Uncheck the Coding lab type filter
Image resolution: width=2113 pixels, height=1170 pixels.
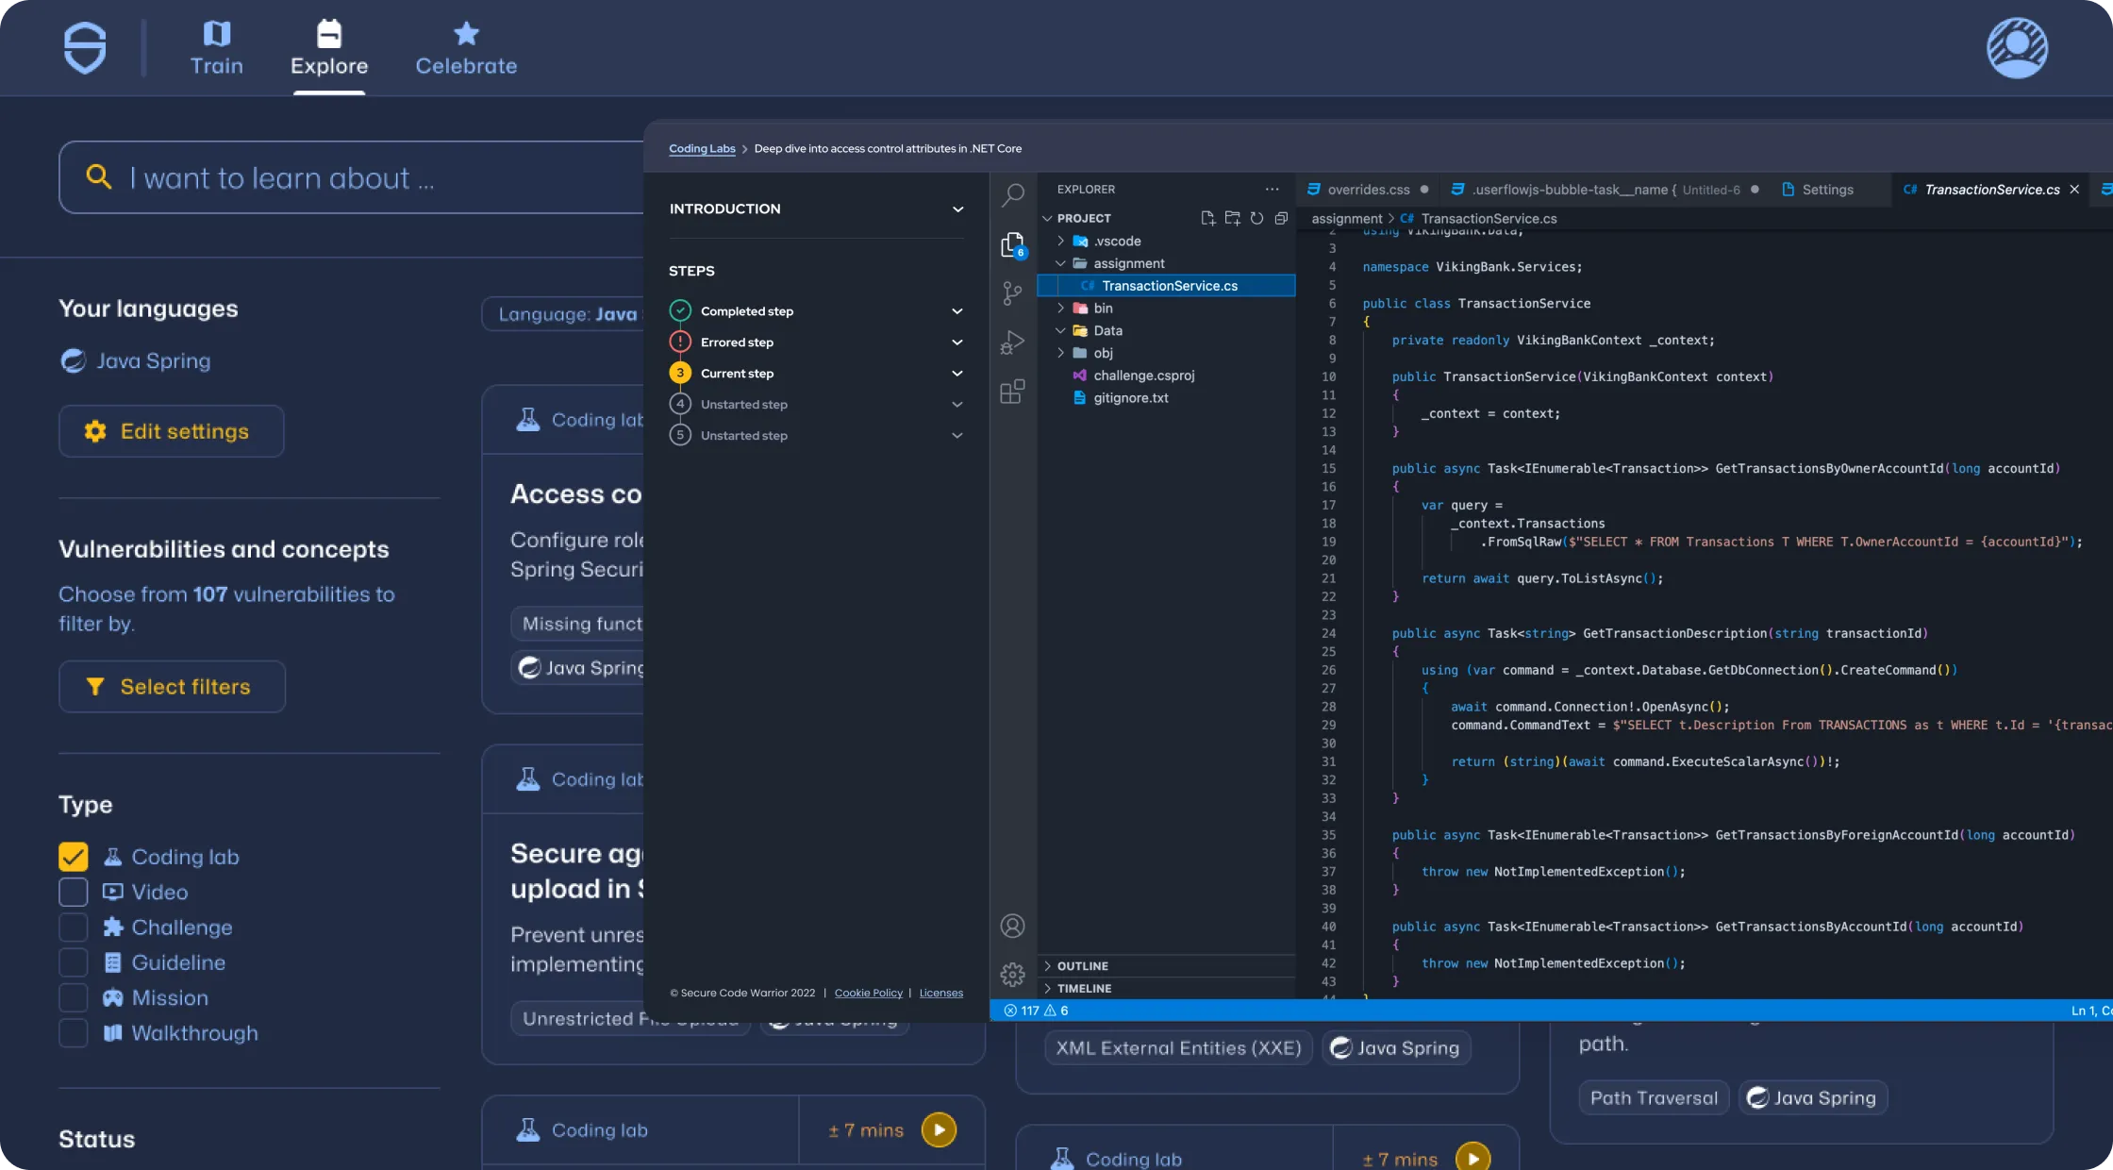(73, 857)
